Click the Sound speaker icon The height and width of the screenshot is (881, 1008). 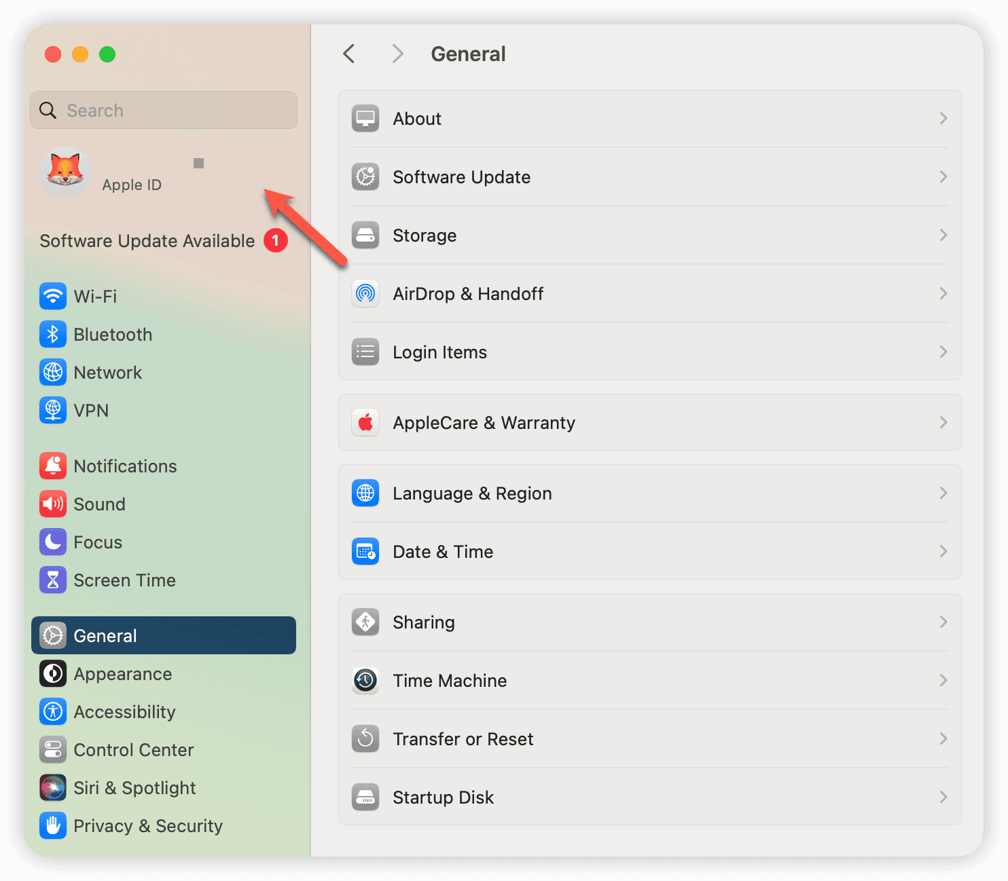click(53, 504)
